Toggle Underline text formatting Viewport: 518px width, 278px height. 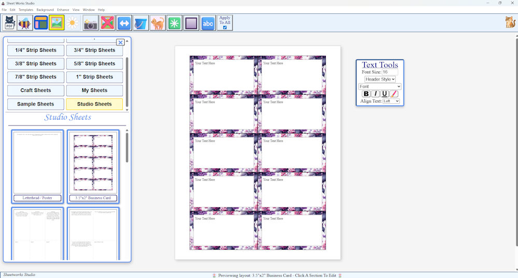384,94
